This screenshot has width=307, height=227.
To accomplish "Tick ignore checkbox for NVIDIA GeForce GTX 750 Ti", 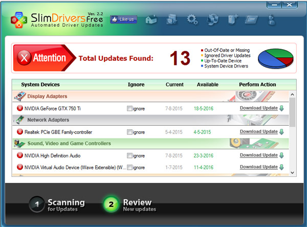I will coord(129,108).
